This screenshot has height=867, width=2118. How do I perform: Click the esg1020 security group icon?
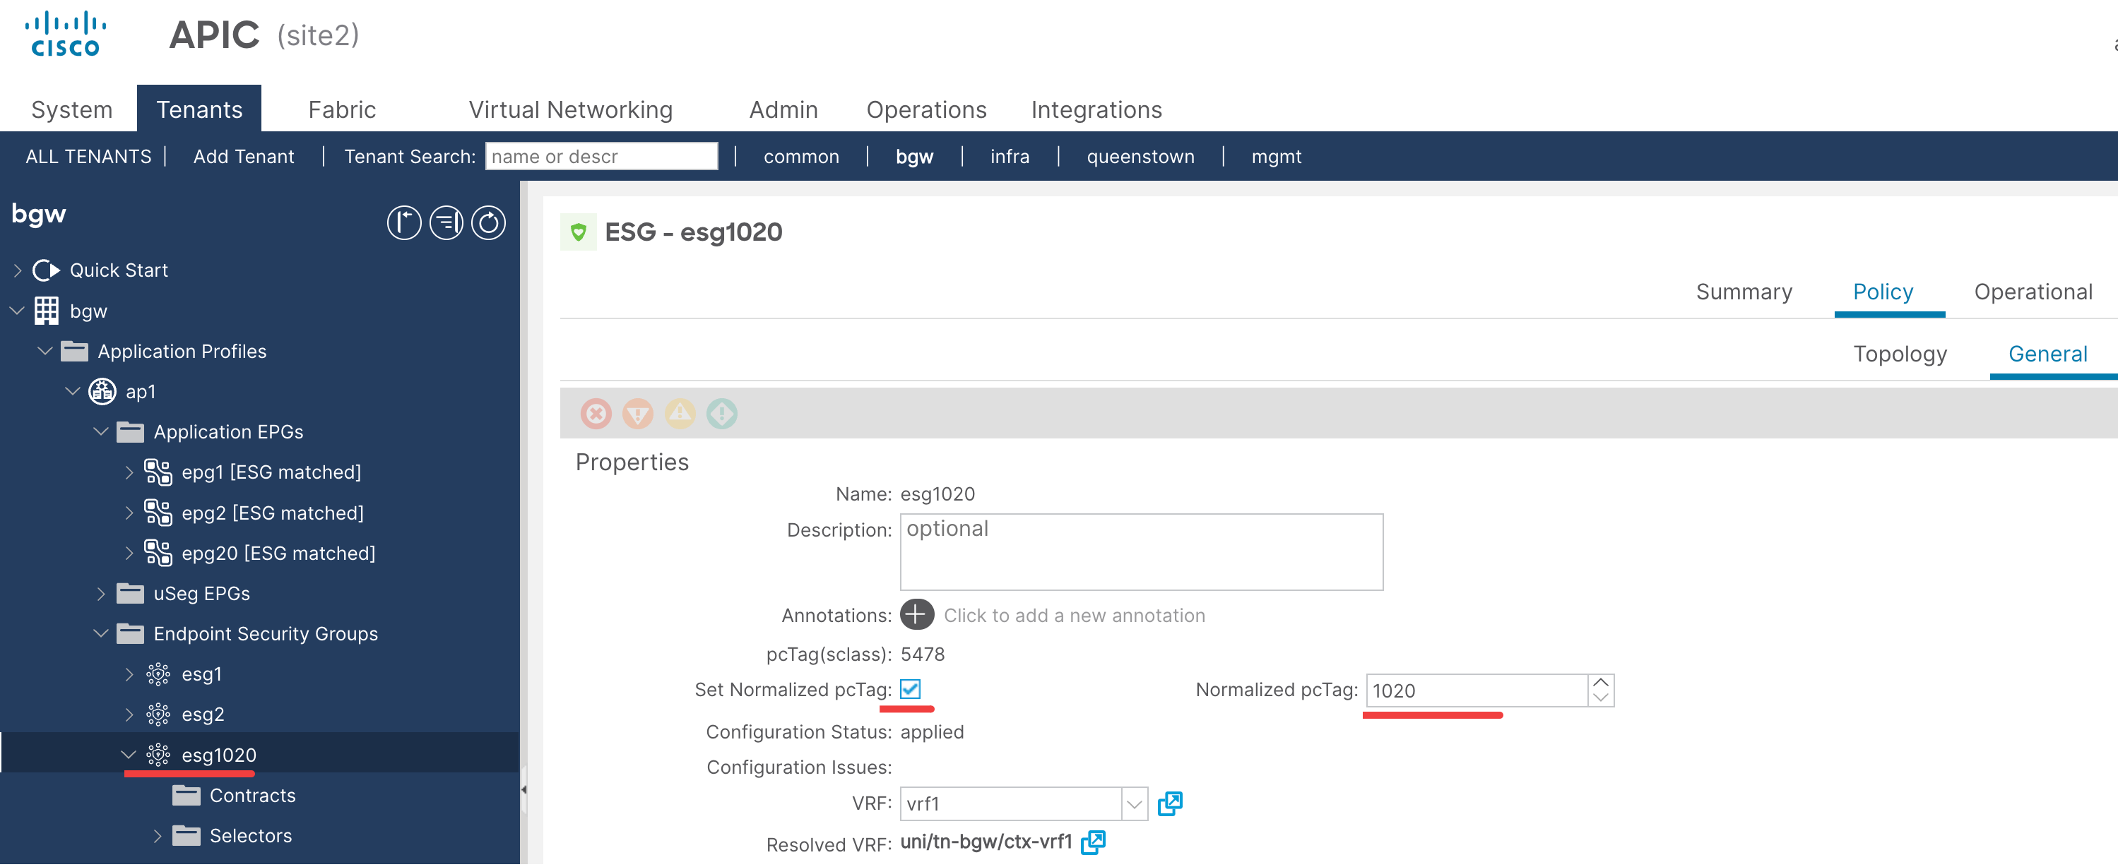click(158, 755)
